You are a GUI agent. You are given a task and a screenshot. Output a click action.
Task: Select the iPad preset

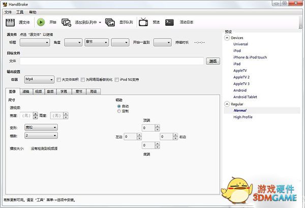coord(237,64)
